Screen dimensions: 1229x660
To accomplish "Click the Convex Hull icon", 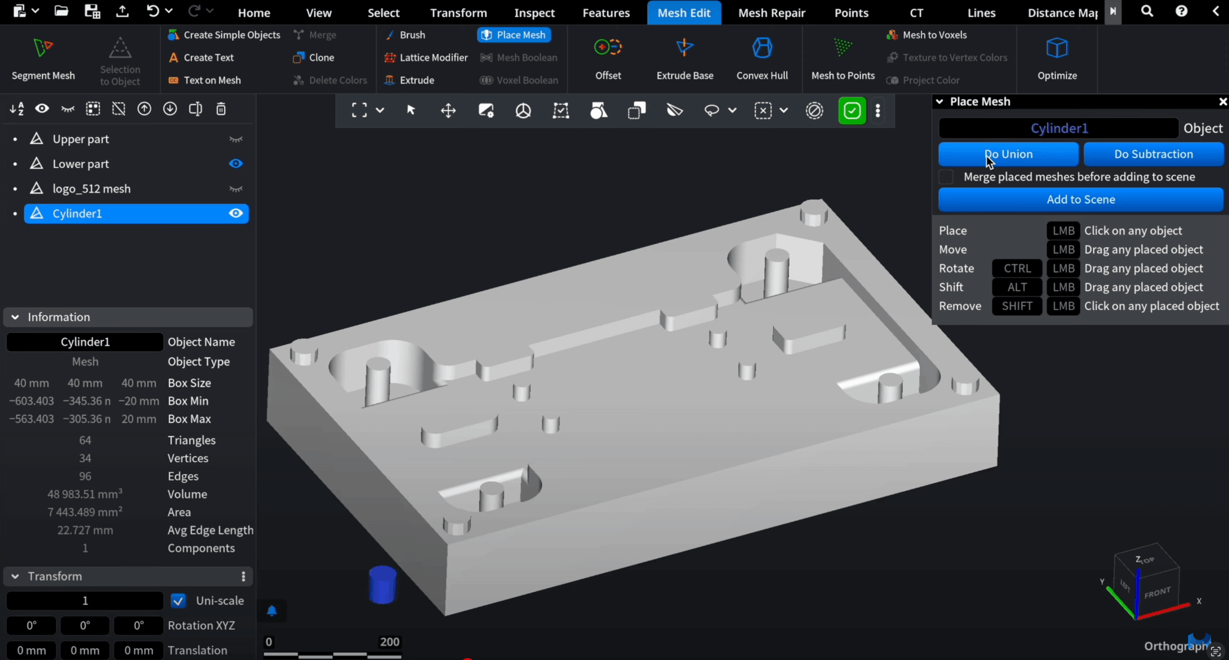I will 762,48.
